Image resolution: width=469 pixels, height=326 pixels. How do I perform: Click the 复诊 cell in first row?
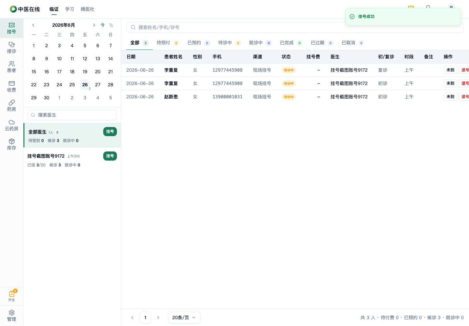pos(383,70)
